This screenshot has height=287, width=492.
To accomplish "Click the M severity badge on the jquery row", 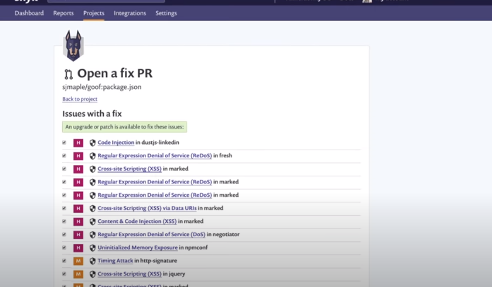I will coord(78,274).
